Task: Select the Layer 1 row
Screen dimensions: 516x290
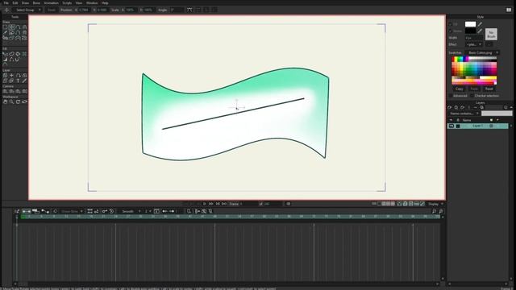Action: click(478, 126)
